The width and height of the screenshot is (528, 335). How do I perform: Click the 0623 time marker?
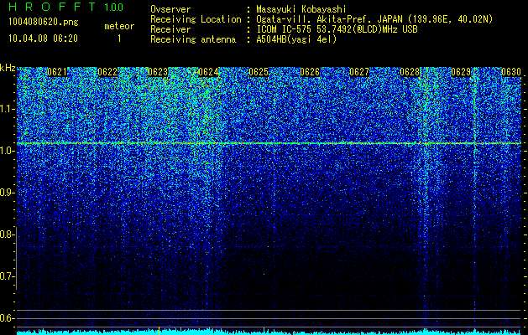click(x=158, y=72)
